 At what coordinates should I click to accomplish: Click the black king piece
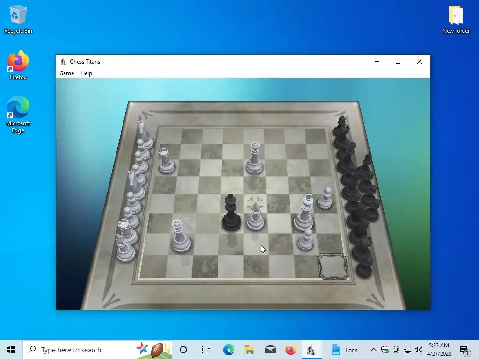231,213
